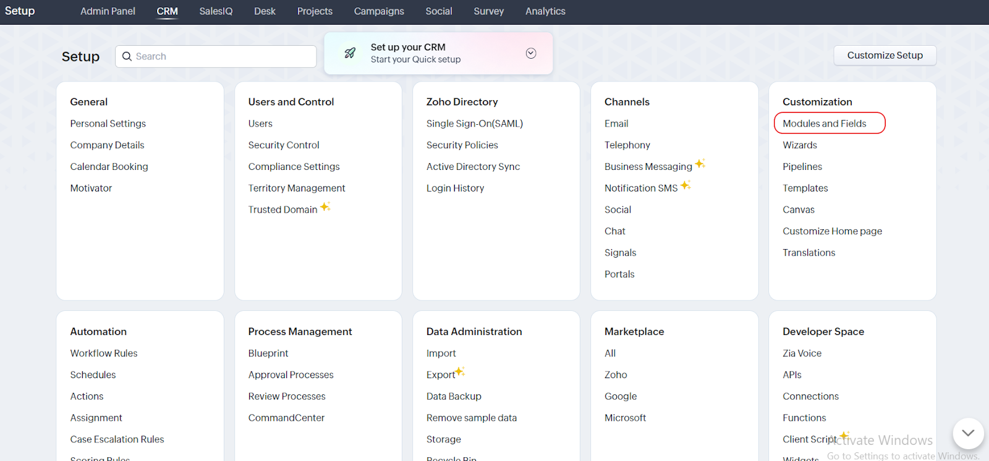Open Canvas customization

tap(799, 210)
